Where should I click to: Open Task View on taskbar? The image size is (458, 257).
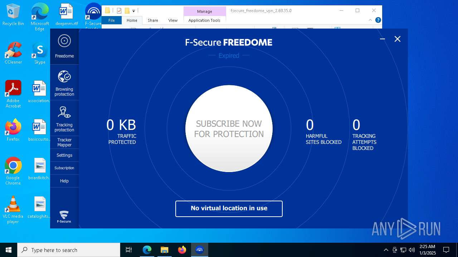129,250
